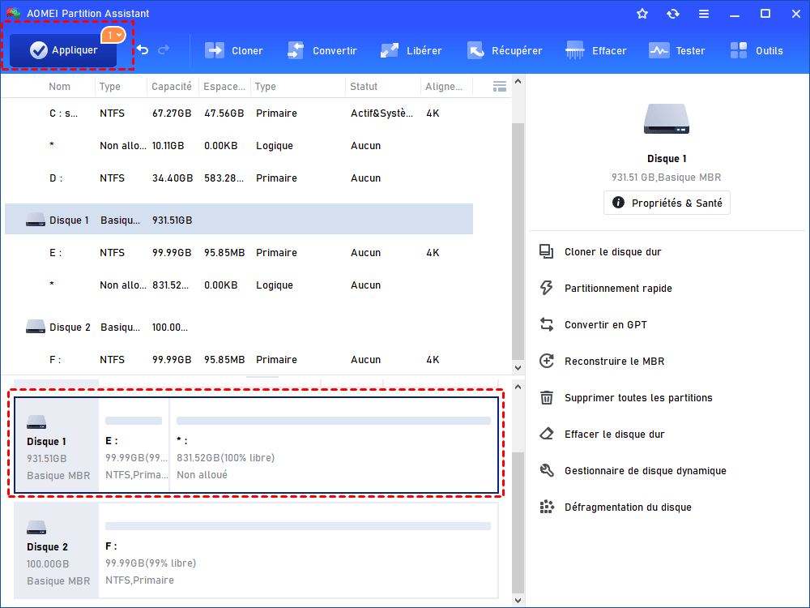Click the Reconstruire le MBR icon
This screenshot has width=810, height=608.
pyautogui.click(x=547, y=361)
